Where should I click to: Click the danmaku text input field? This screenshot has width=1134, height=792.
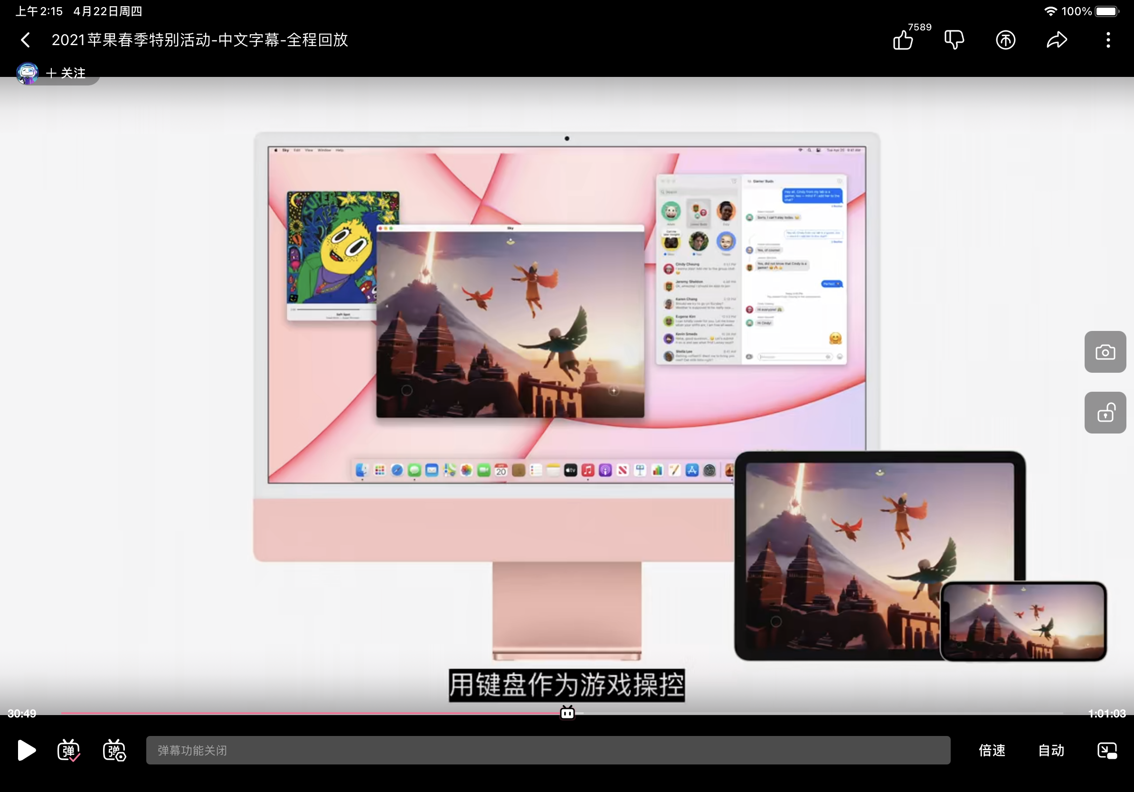click(x=547, y=750)
